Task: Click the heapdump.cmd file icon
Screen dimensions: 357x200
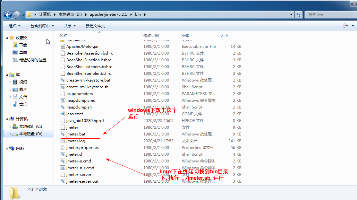Action: pos(63,100)
